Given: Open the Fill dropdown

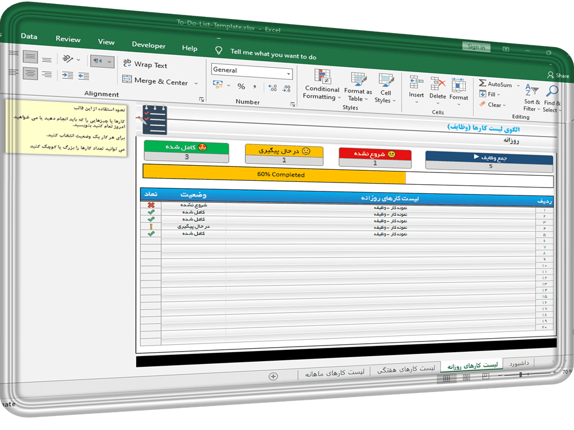Looking at the screenshot, I should [489, 94].
